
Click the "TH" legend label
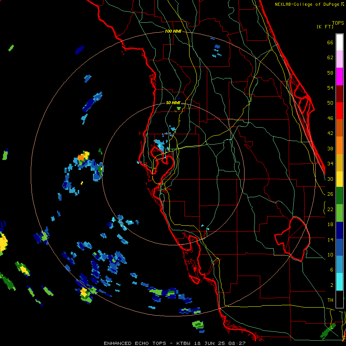coord(330,300)
